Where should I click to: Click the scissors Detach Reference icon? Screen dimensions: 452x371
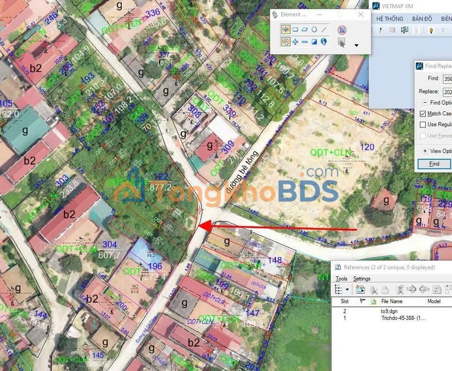click(374, 290)
